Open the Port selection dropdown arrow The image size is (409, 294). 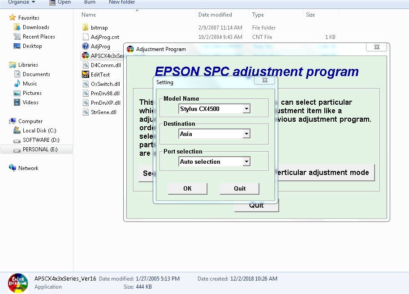click(x=246, y=162)
